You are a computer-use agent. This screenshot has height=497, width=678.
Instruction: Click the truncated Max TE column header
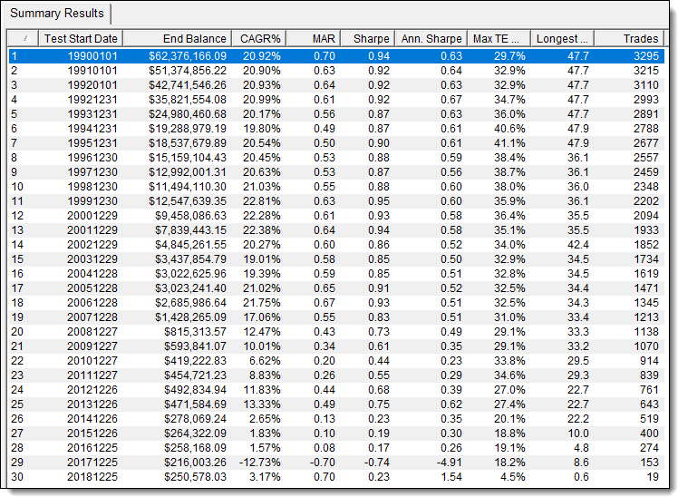click(498, 39)
